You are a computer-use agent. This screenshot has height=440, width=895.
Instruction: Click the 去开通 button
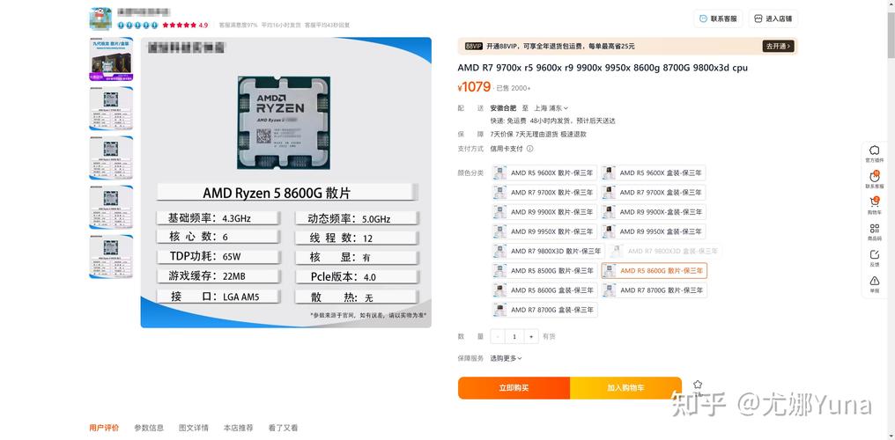click(779, 46)
